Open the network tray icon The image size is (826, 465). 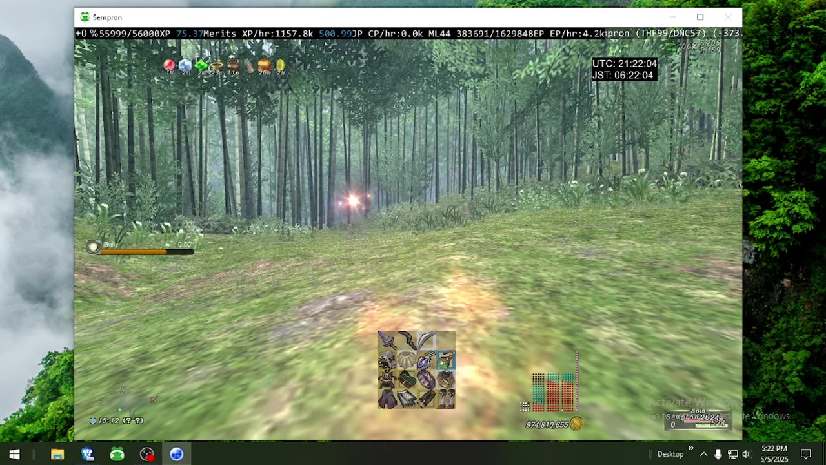point(733,454)
